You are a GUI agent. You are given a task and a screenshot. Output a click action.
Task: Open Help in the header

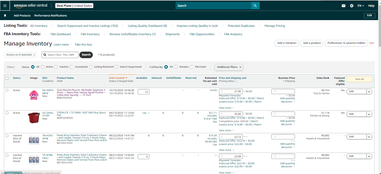tap(371, 6)
